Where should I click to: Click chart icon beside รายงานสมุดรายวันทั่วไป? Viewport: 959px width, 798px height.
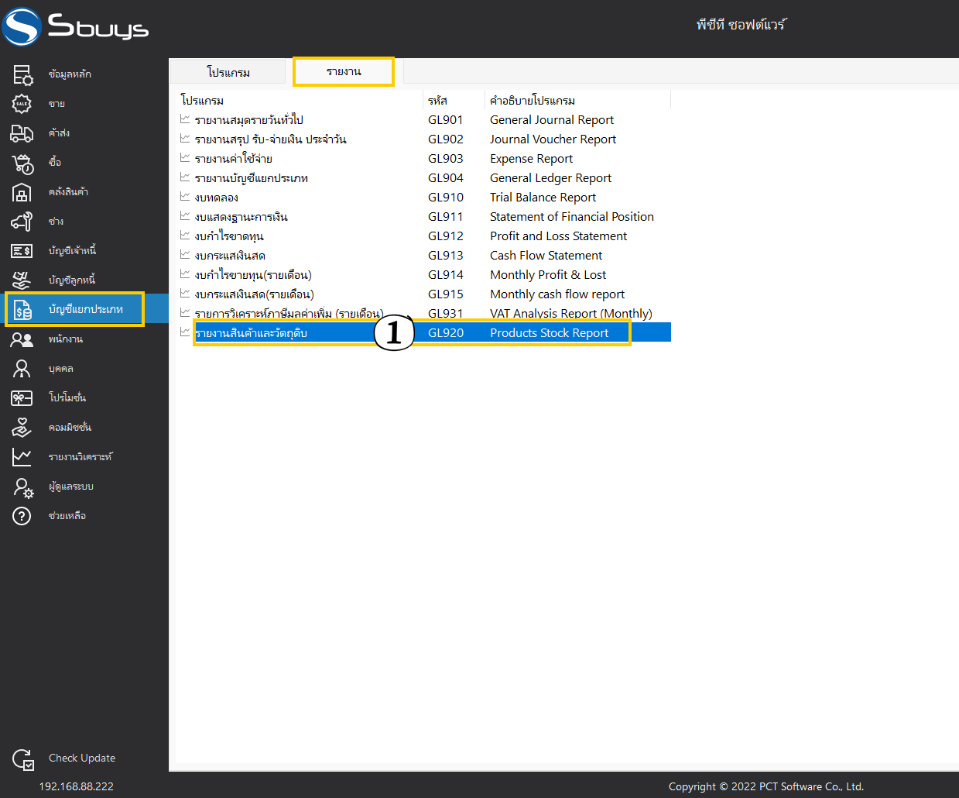[185, 119]
